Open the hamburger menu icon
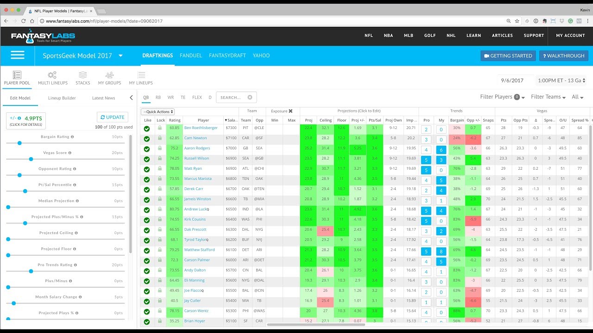Screen dimensions: 593x333 [18, 55]
